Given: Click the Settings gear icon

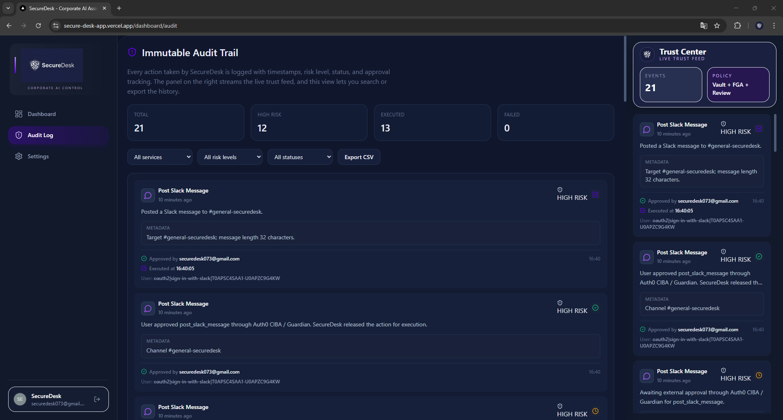Looking at the screenshot, I should 19,156.
